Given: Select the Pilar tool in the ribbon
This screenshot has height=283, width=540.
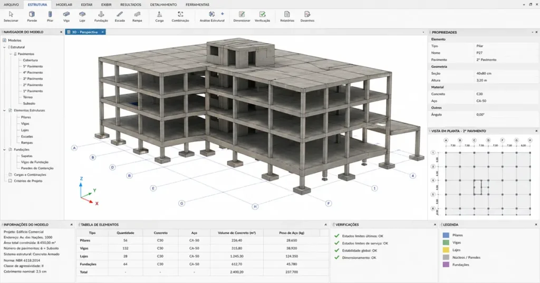Looking at the screenshot, I should click(x=50, y=16).
